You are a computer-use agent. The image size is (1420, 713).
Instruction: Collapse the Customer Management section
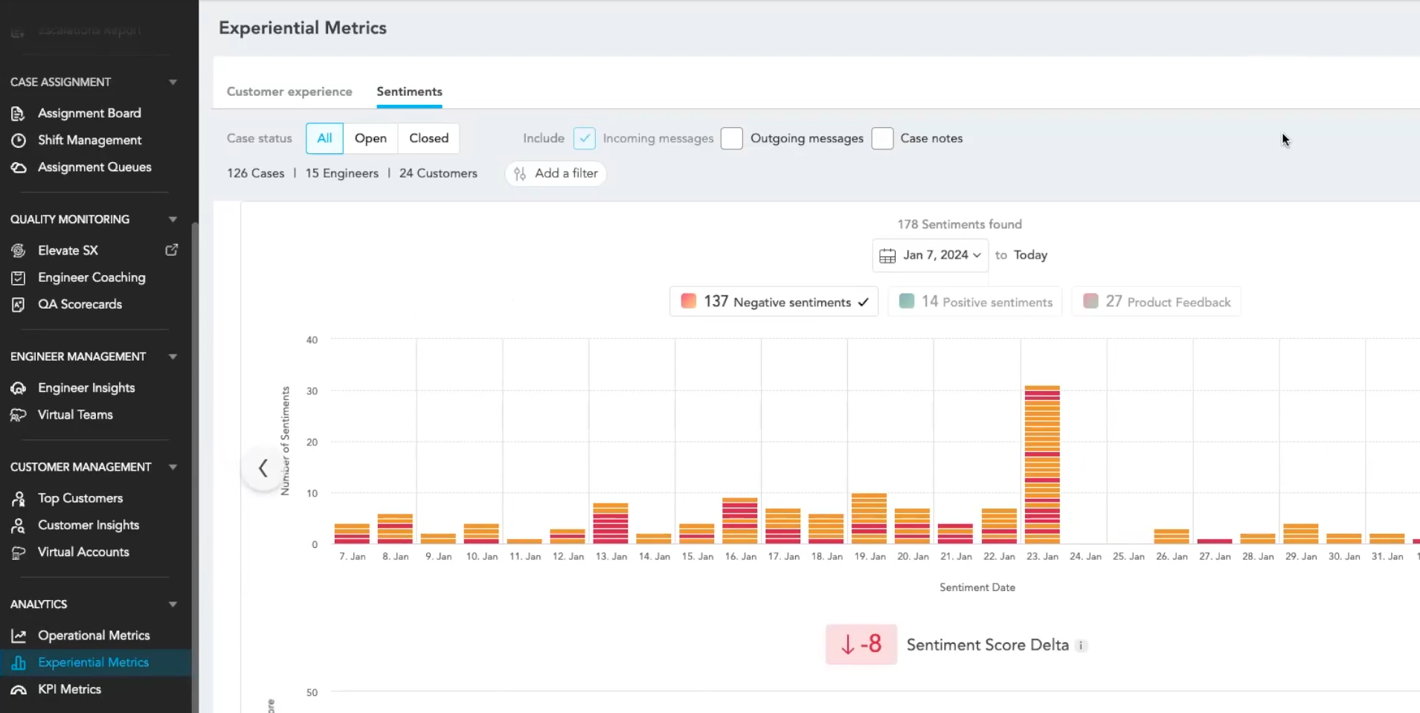(x=173, y=467)
